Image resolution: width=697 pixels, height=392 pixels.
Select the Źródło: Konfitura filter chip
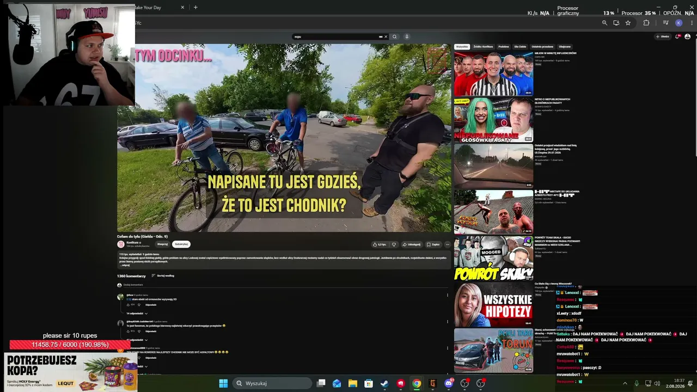(483, 47)
